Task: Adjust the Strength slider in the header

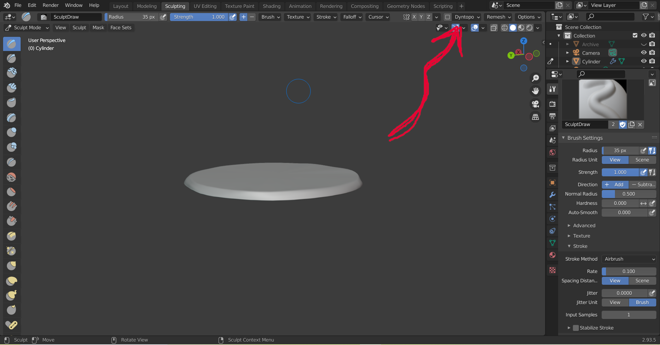Action: (x=199, y=17)
